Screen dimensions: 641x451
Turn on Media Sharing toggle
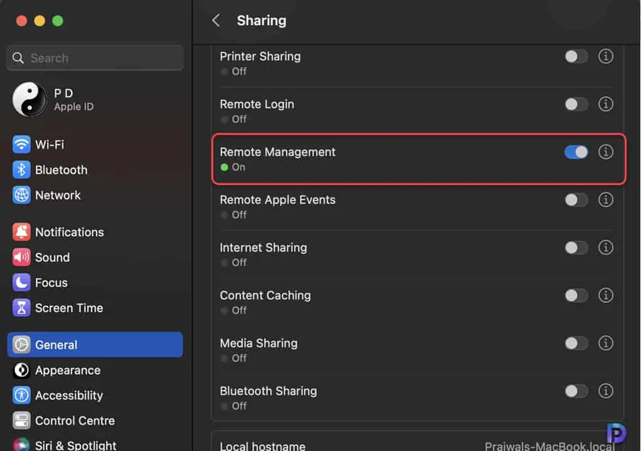point(576,344)
